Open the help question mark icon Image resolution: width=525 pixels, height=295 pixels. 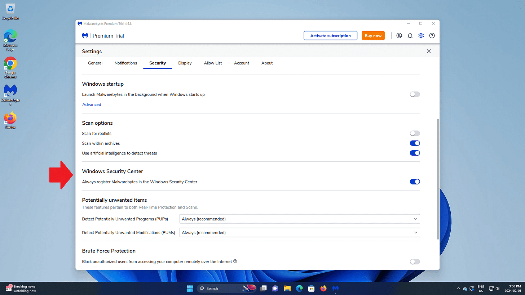432,35
